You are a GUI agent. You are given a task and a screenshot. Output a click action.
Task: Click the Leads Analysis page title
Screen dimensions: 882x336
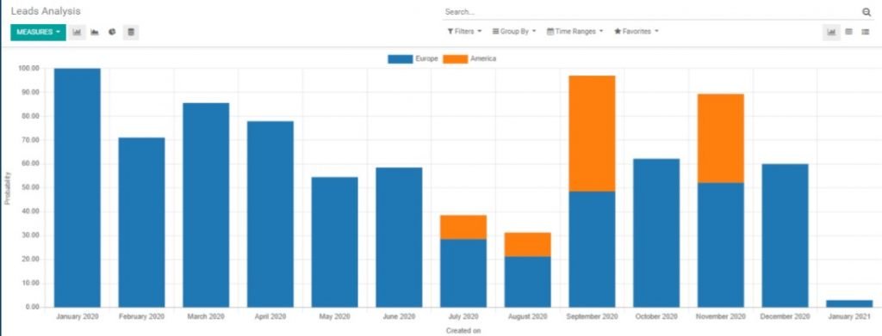[46, 10]
